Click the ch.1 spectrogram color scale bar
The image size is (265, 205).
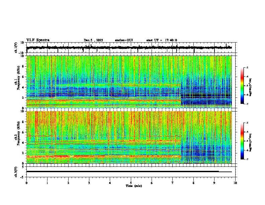(242, 86)
